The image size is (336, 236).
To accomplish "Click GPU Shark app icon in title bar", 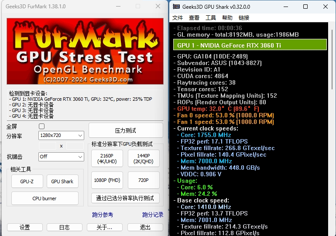I will [x=176, y=7].
